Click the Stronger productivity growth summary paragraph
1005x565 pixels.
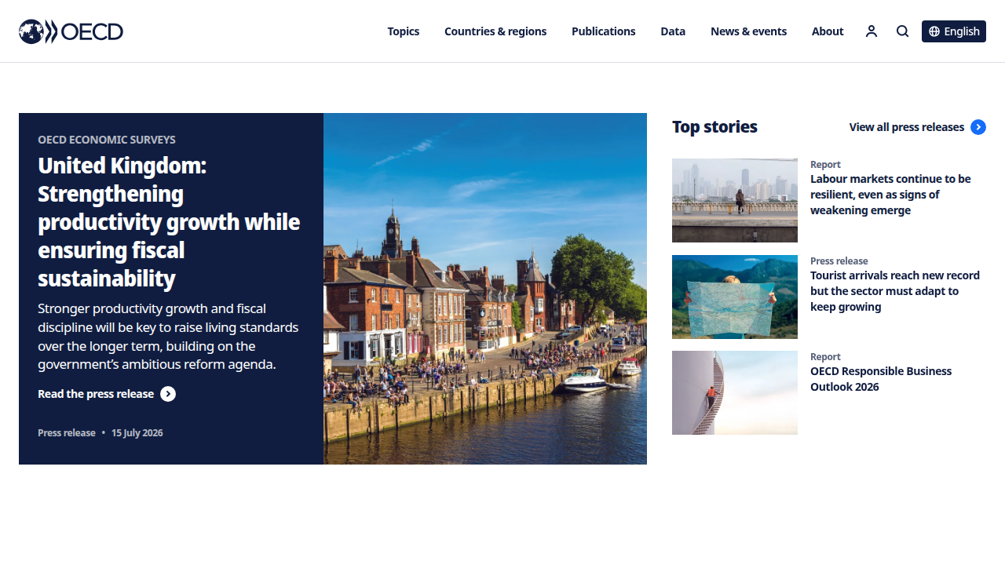click(168, 337)
